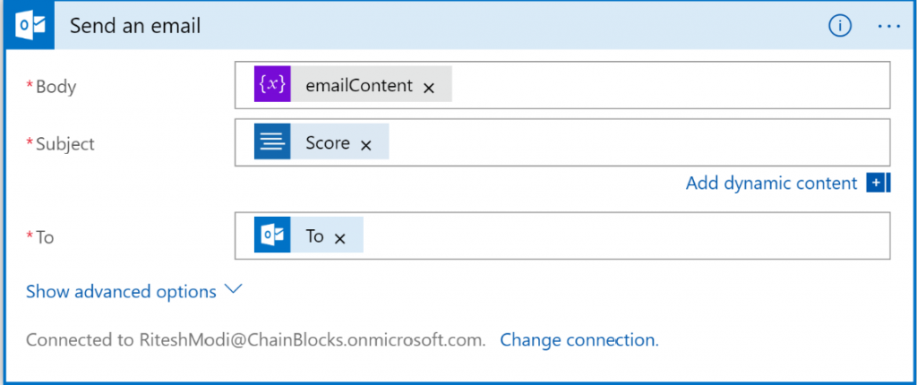Remove the To token
The height and width of the screenshot is (385, 917).
[x=339, y=238]
